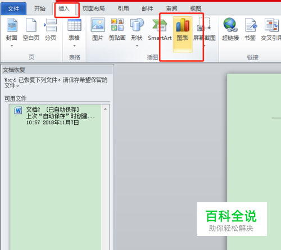
Task: Switch to the 开始 (Home) ribbon tab
Action: [x=39, y=8]
